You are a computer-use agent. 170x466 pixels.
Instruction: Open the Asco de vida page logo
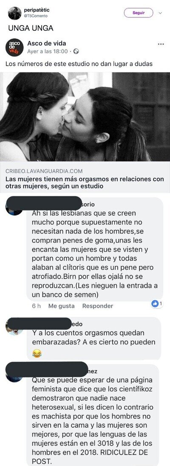[14, 47]
